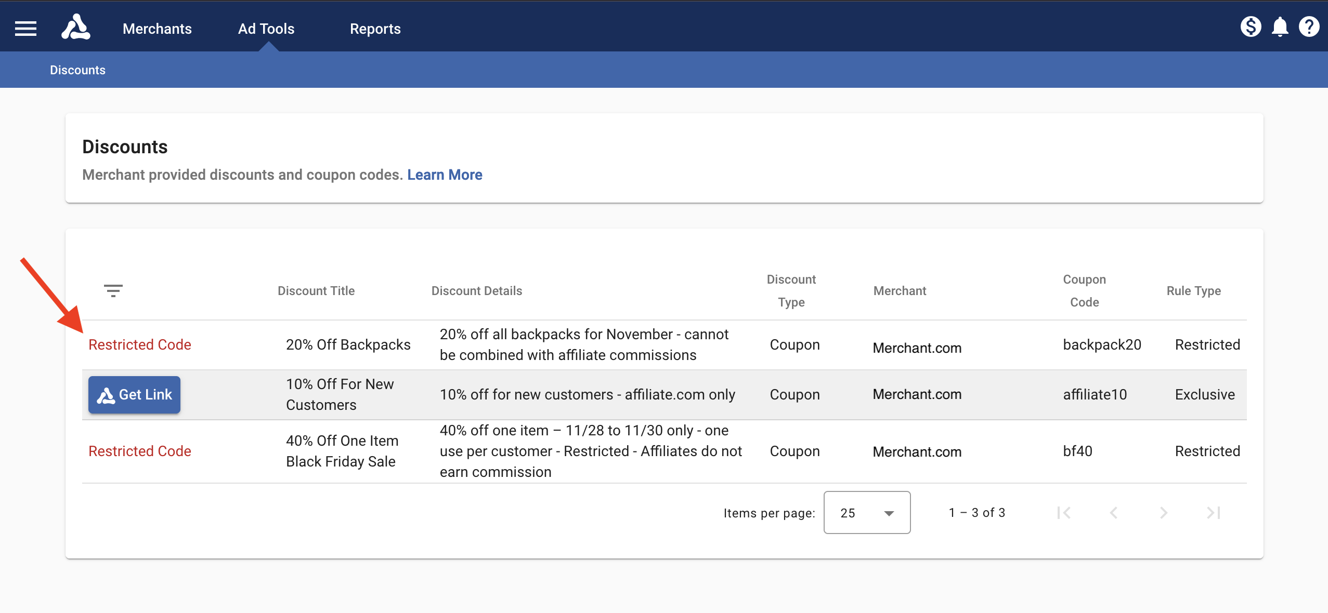Select the backpack20 coupon code cell
Viewport: 1328px width, 613px height.
[x=1102, y=344]
